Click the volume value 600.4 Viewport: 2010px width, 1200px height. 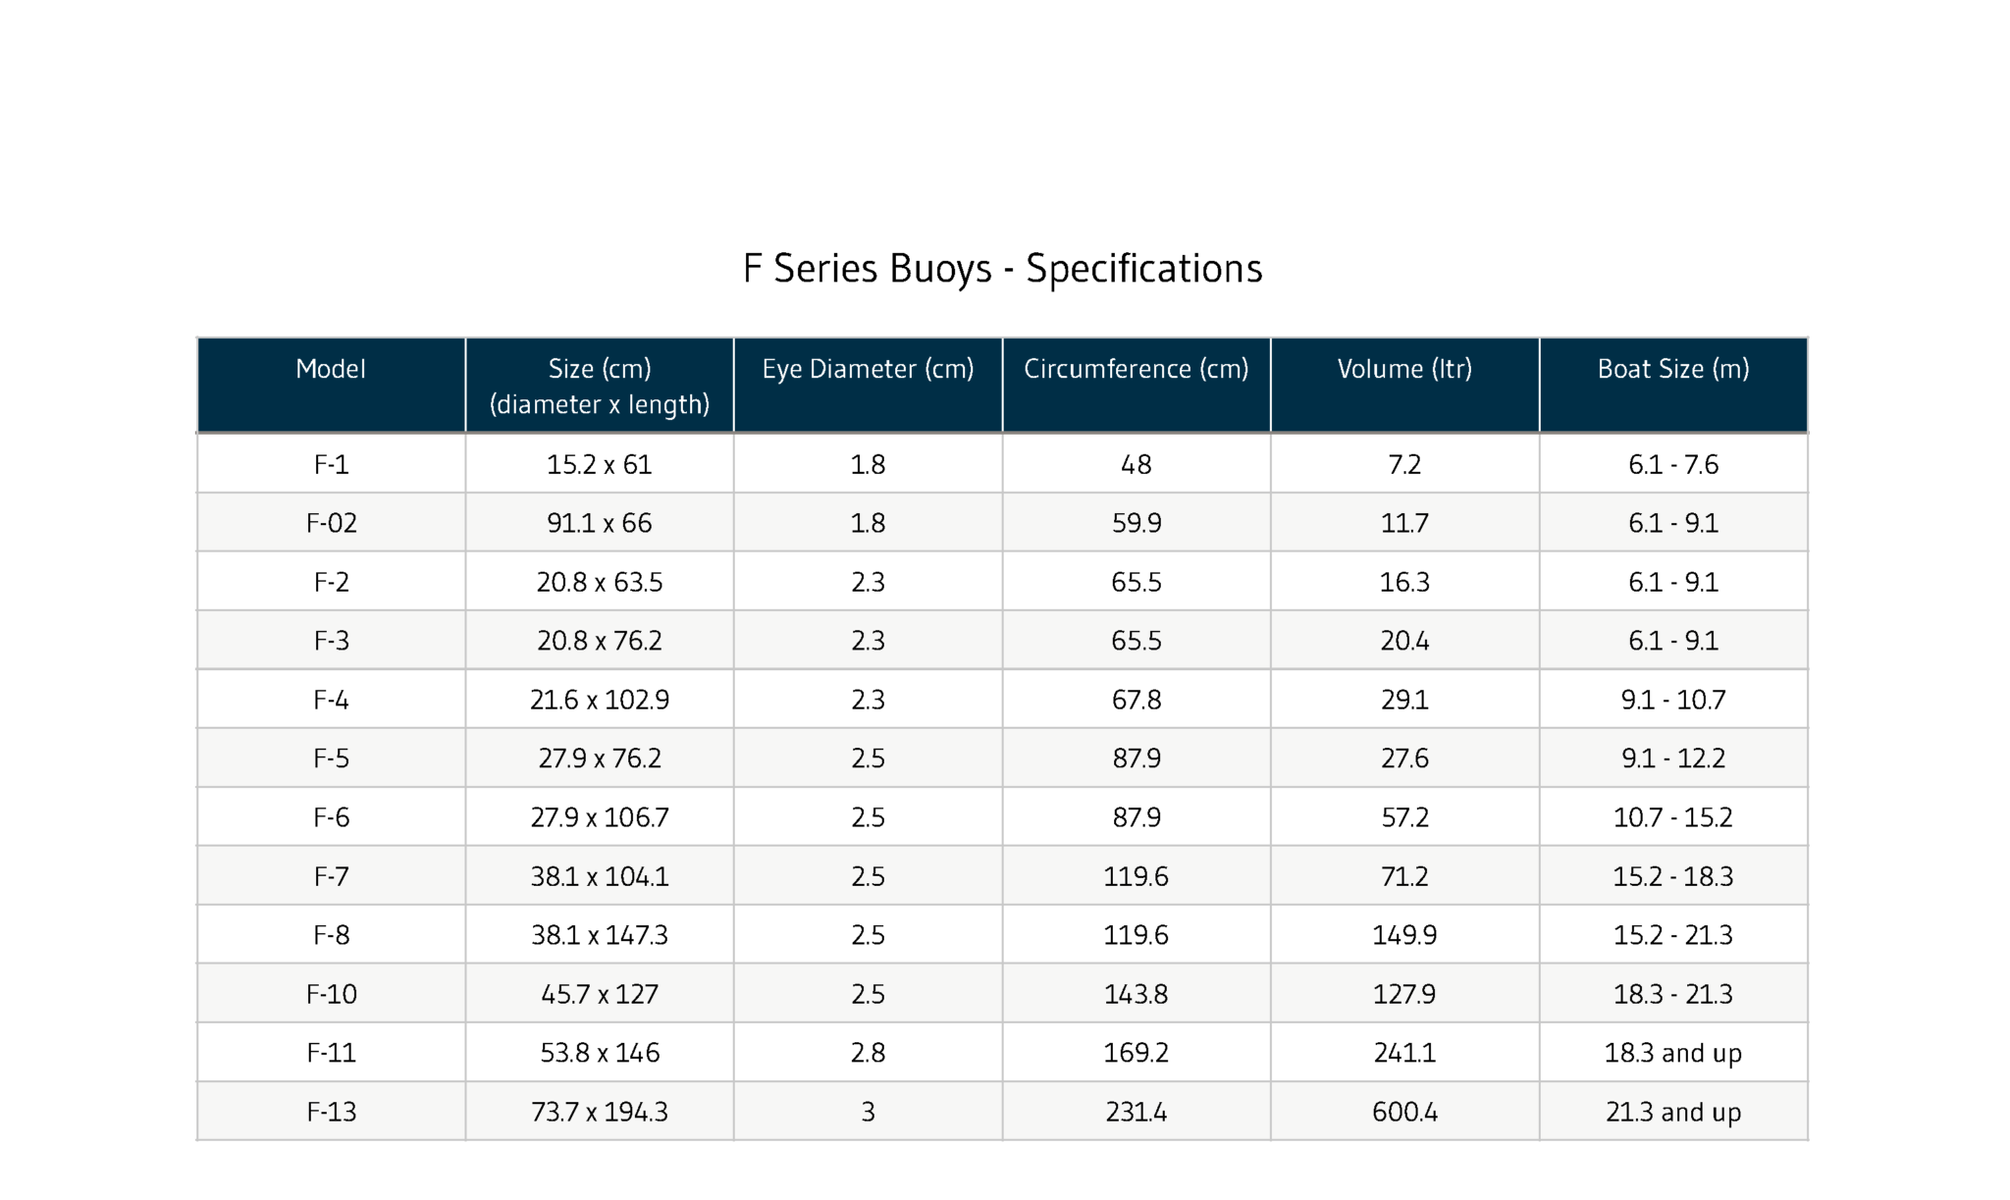point(1404,1112)
